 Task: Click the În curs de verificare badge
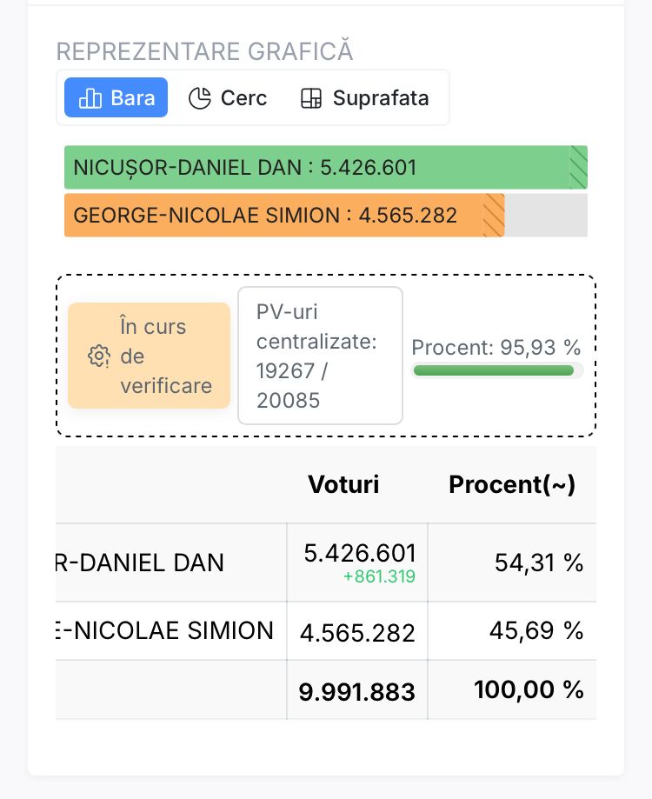pos(149,356)
